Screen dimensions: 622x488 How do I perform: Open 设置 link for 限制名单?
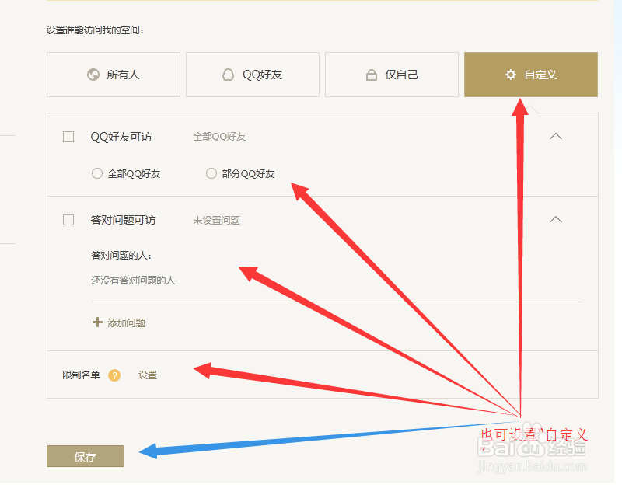click(x=148, y=375)
